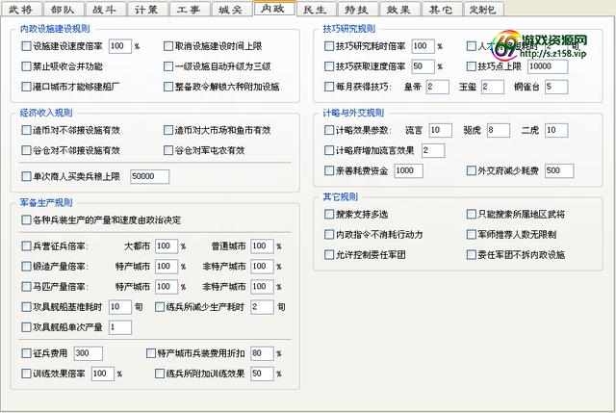Toggle 谷仓对军屯农有效 checkbox
Viewport: 616px width, 413px height.
[168, 151]
